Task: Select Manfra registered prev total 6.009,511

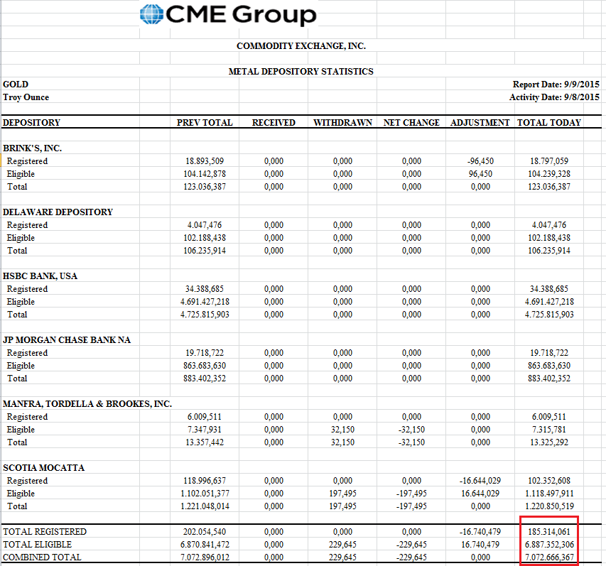Action: click(x=205, y=417)
